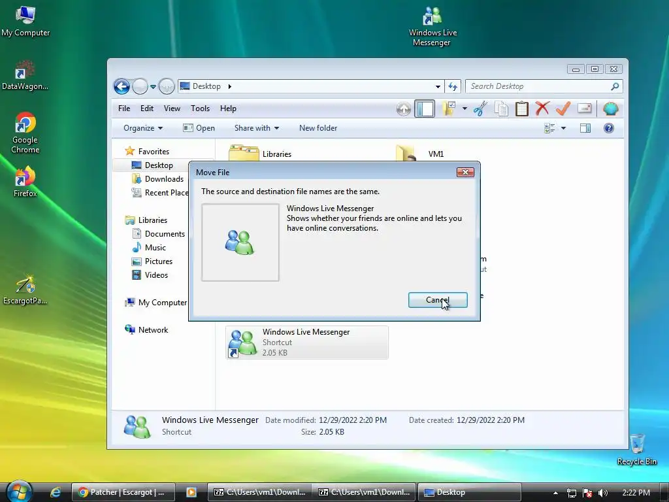
Task: Select Downloads under Favorites
Action: coord(157,179)
